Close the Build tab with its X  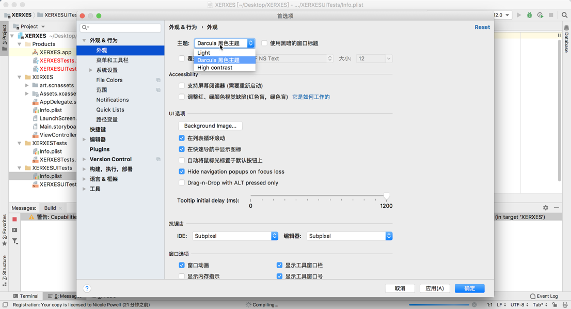coord(60,208)
